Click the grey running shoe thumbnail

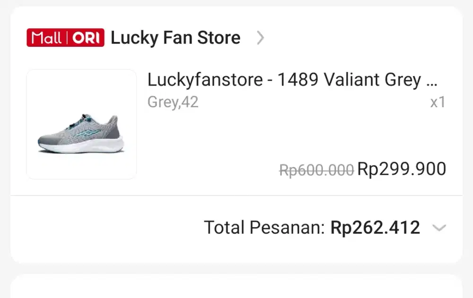point(81,124)
